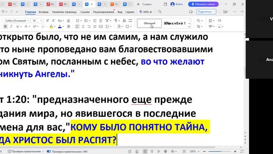Adjust the zoom slider
This screenshot has width=273, height=154.
click(220, 151)
